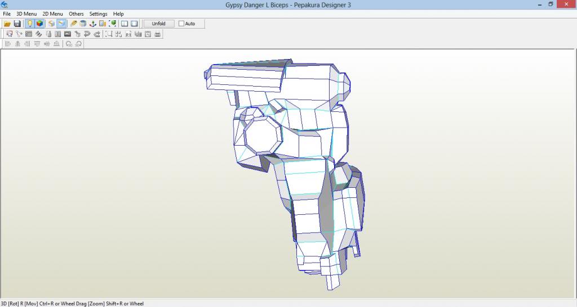
Task: Open the Others menu
Action: 76,14
